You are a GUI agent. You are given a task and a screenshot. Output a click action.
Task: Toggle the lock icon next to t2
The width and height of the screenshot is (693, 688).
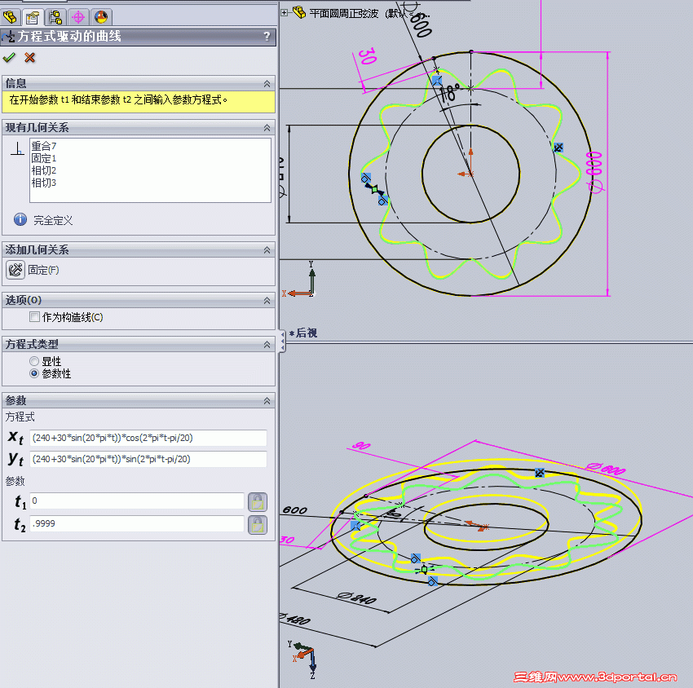click(x=258, y=525)
